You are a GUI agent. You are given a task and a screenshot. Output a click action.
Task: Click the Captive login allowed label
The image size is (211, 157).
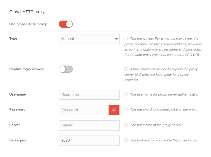[x=27, y=69]
